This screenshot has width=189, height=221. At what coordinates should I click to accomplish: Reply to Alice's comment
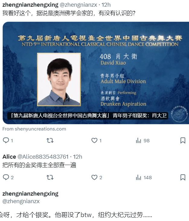[8, 177]
